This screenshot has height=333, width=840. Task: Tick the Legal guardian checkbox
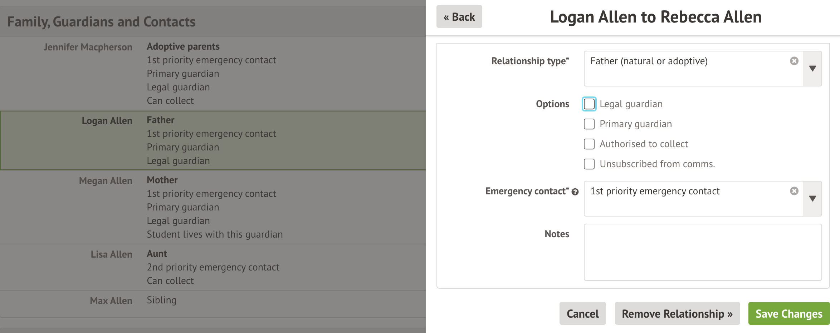[x=589, y=104]
